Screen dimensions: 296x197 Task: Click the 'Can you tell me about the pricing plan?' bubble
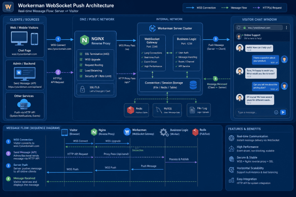pyautogui.click(x=266, y=86)
